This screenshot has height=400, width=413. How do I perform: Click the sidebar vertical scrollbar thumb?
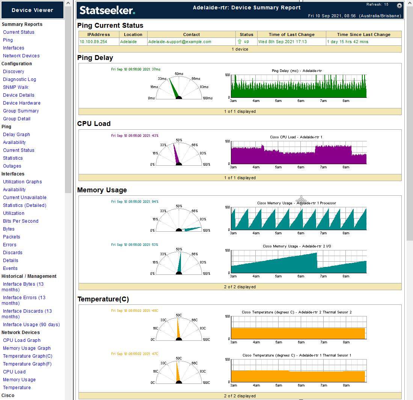[68, 100]
